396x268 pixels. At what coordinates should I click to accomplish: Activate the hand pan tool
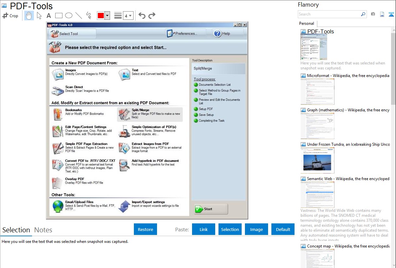point(29,16)
